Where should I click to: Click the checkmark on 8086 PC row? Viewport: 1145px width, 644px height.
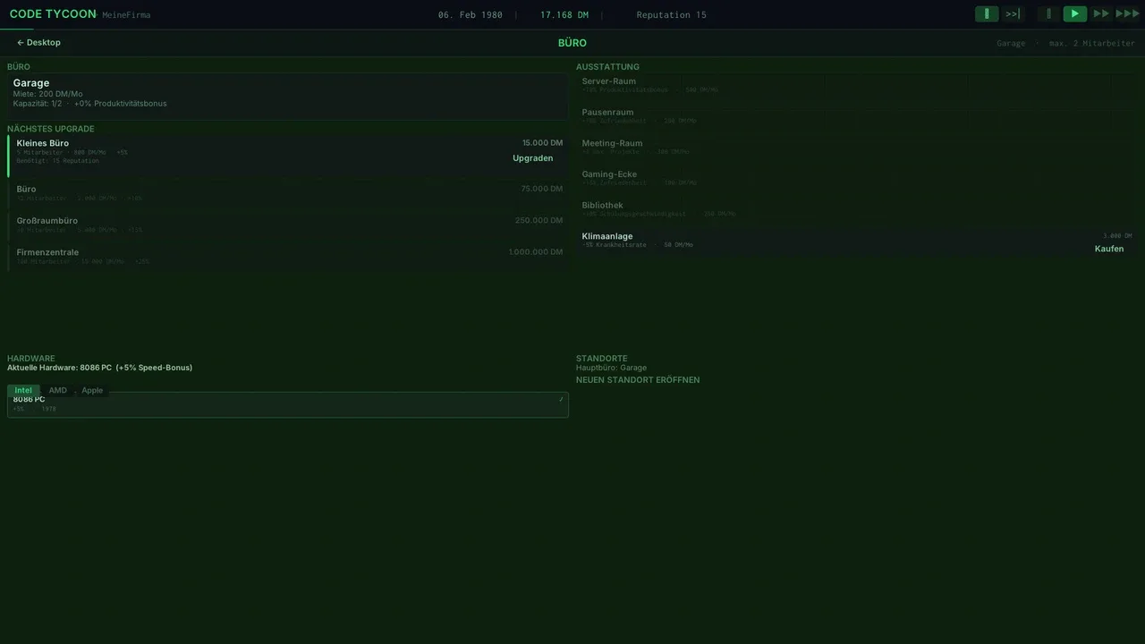pos(561,400)
